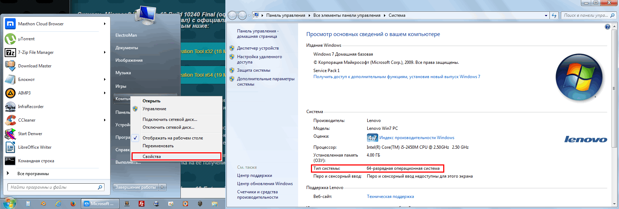619x209 pixels.
Task: Choose Открыть in the context menu
Action: pos(177,101)
